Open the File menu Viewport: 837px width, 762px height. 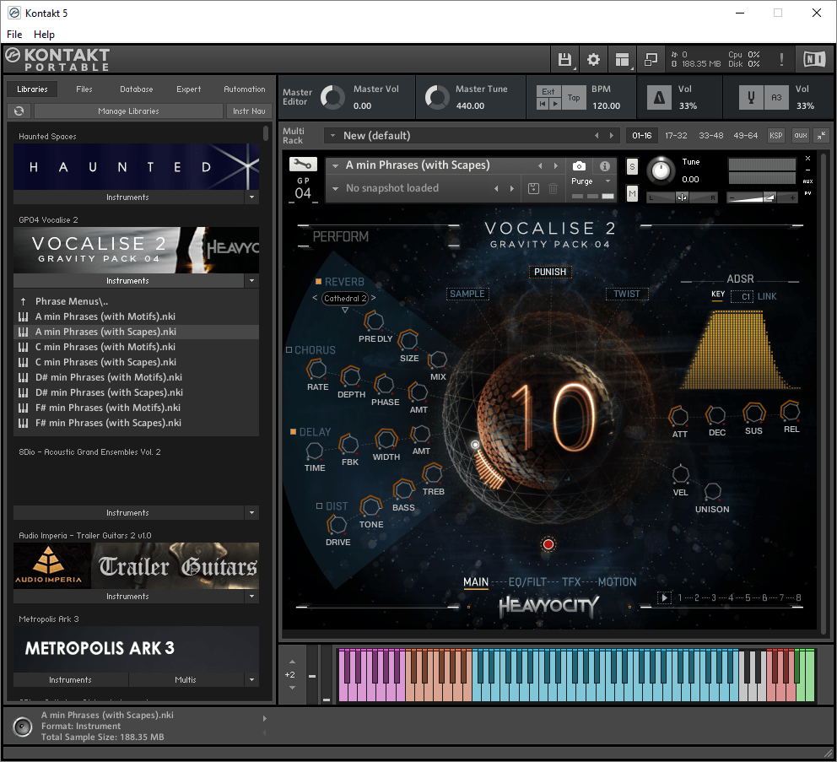click(x=14, y=34)
